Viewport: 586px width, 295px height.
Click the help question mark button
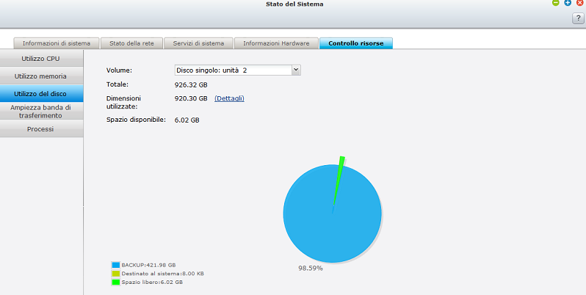[x=577, y=18]
